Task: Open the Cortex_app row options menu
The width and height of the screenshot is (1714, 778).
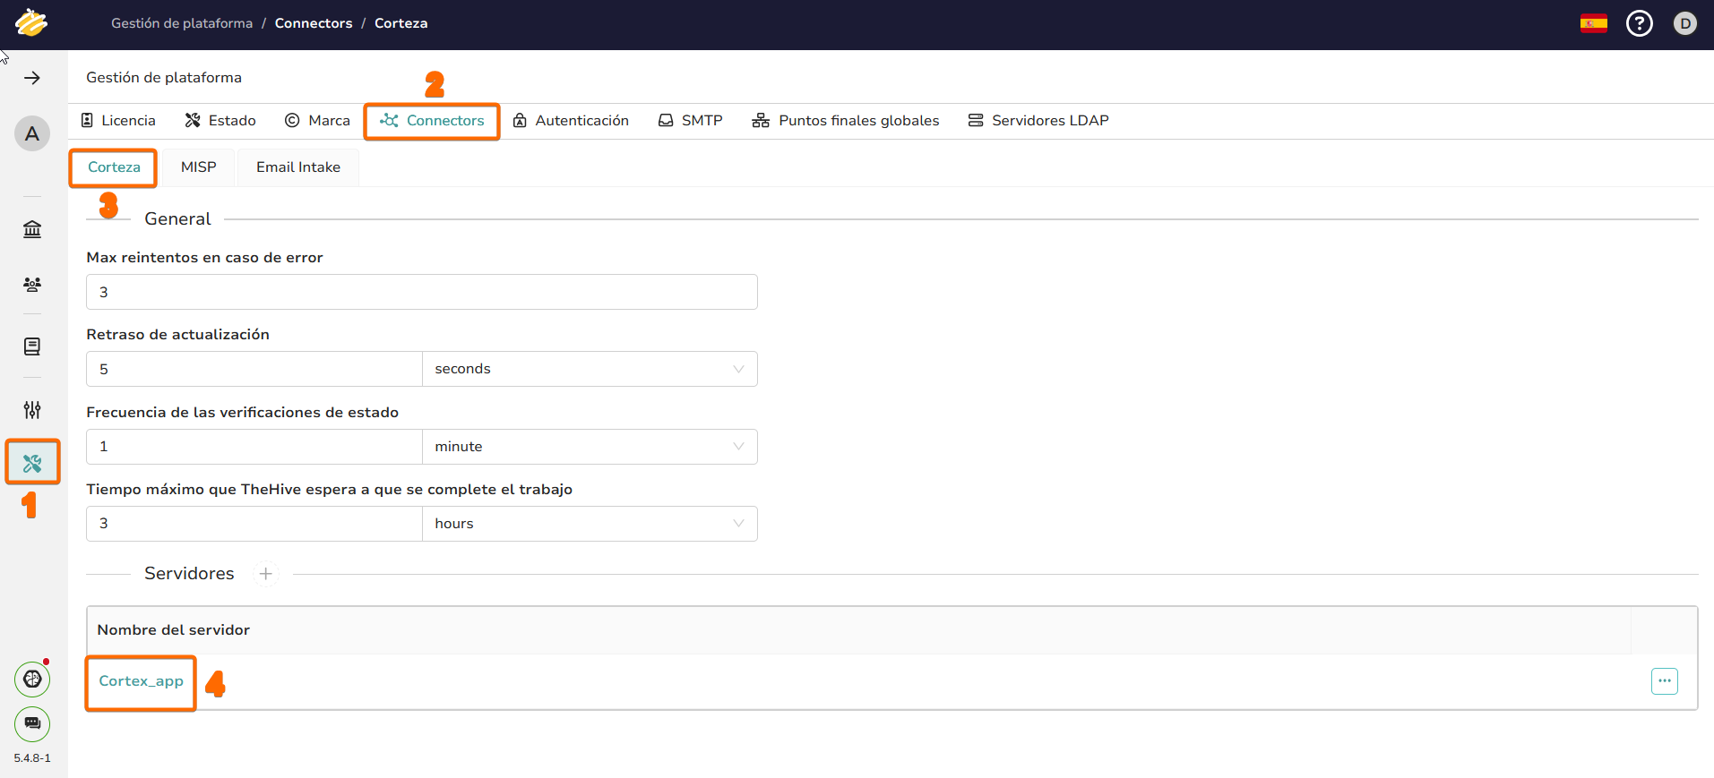Action: [1665, 681]
